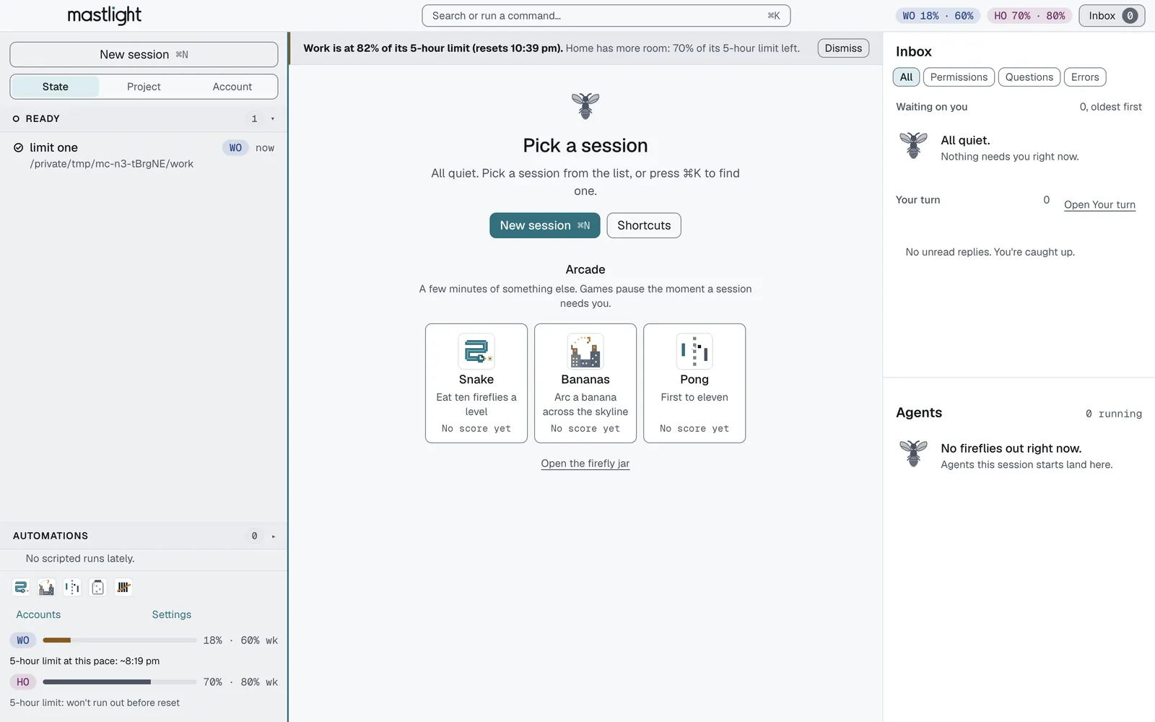The height and width of the screenshot is (722, 1155).
Task: Focus the Search or run a command field
Action: (x=606, y=16)
